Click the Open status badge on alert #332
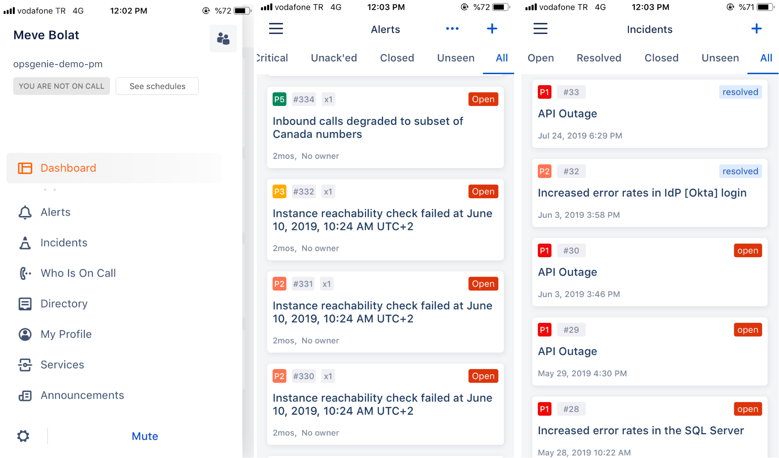The height and width of the screenshot is (458, 779). point(483,192)
